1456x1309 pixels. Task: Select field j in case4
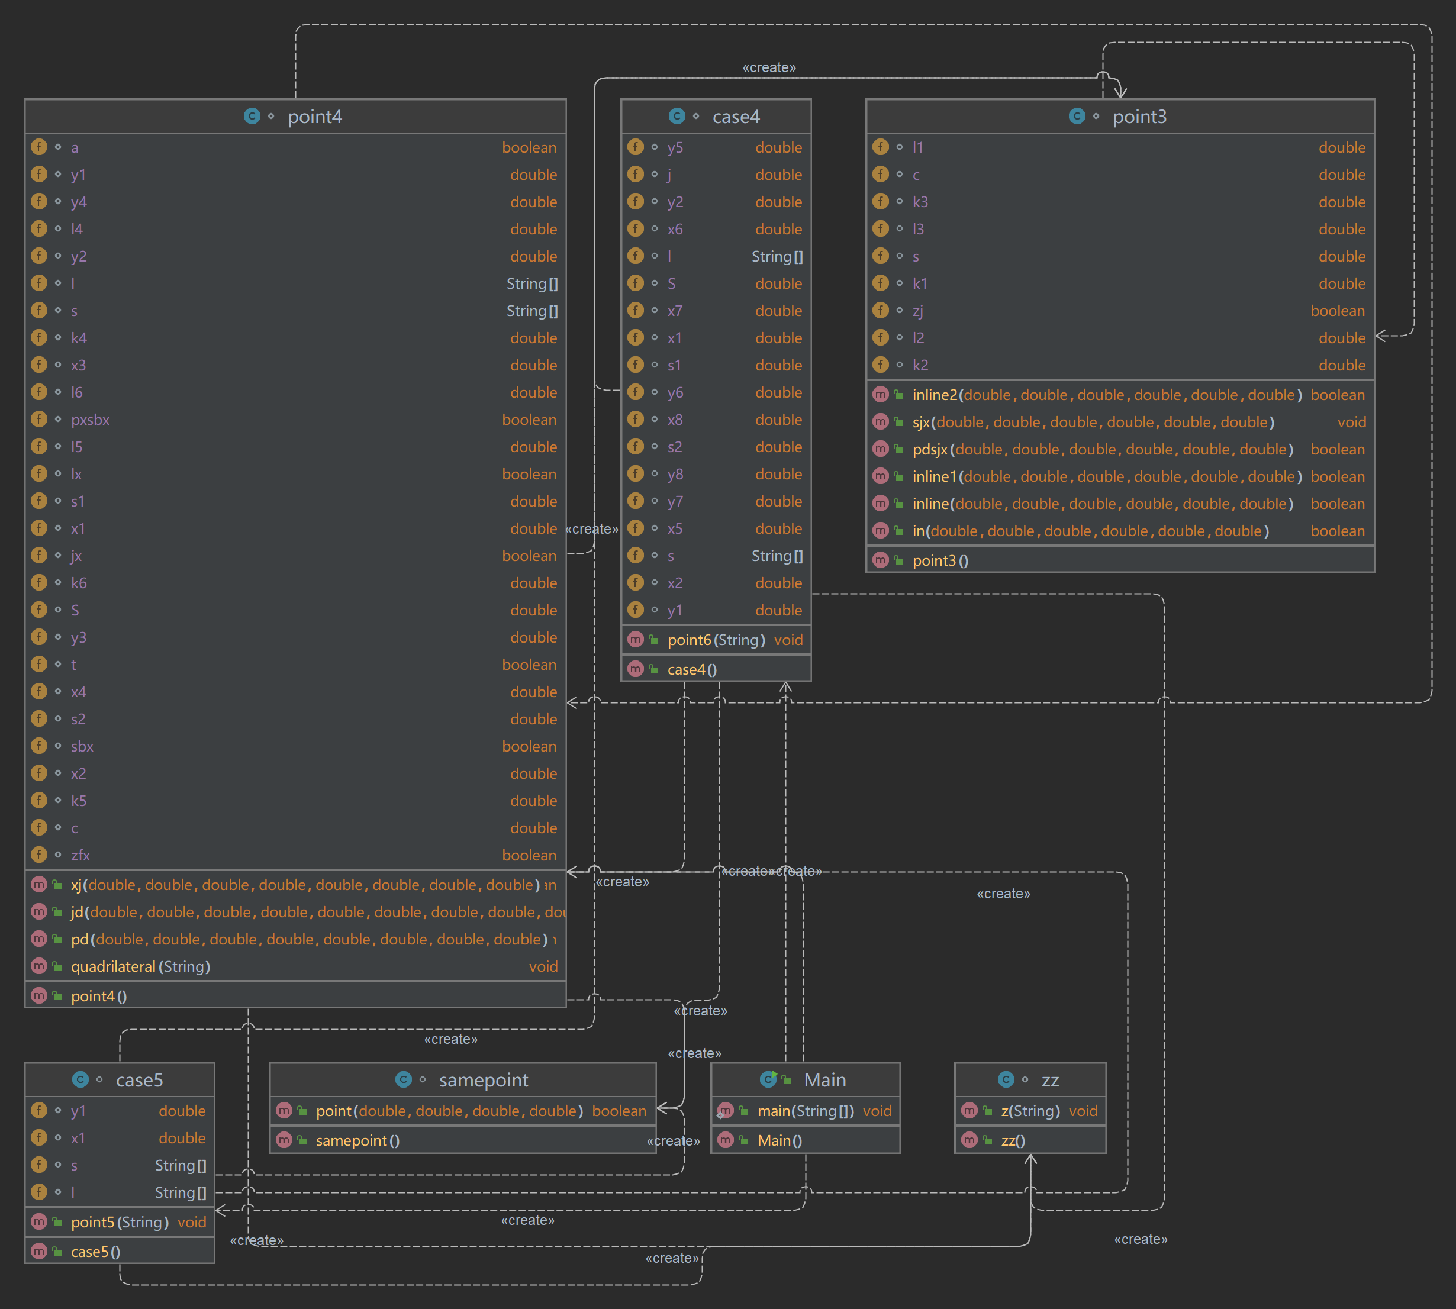click(716, 174)
